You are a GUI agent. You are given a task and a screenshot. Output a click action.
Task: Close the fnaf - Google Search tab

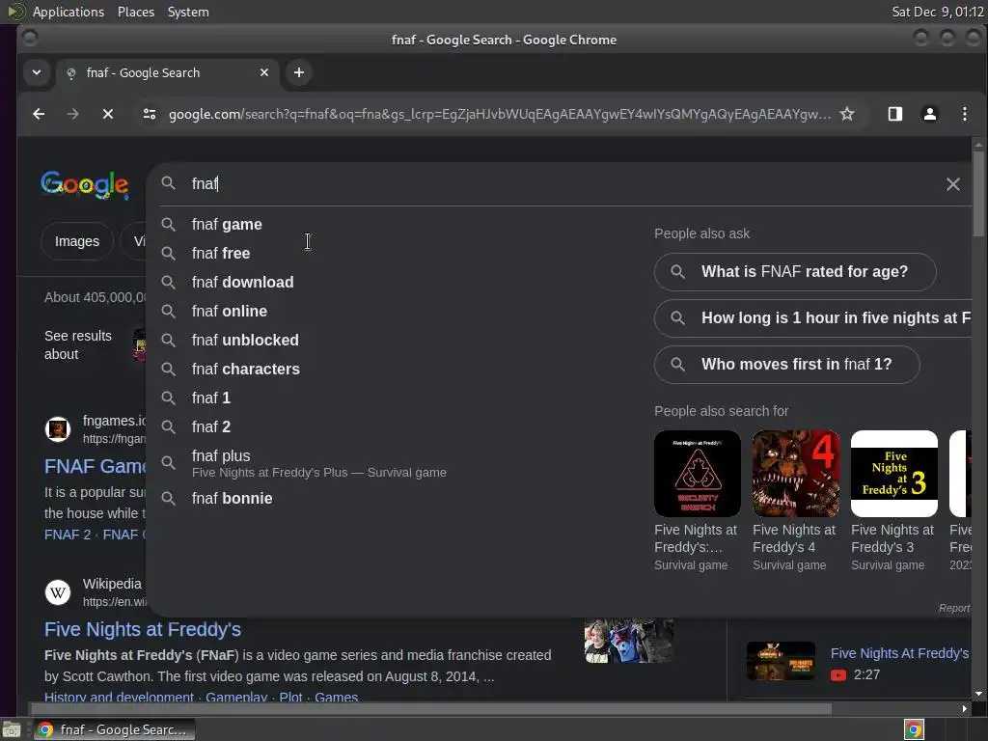[264, 72]
